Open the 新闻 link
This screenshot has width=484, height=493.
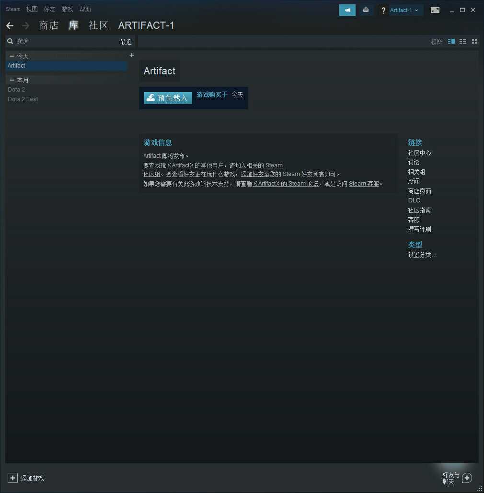point(414,181)
